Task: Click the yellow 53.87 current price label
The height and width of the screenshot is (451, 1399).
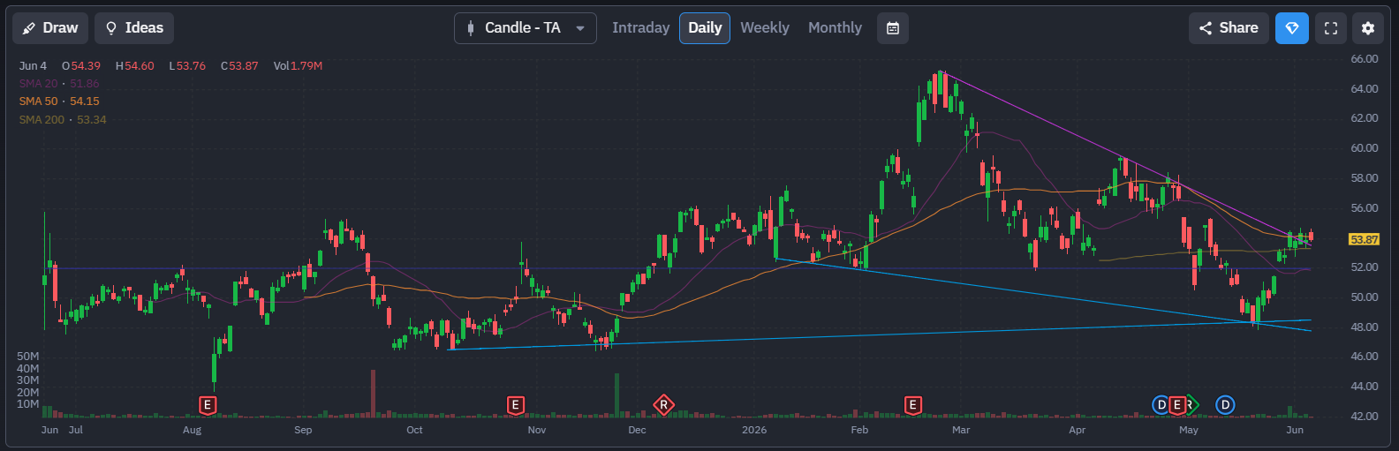Action: point(1364,239)
